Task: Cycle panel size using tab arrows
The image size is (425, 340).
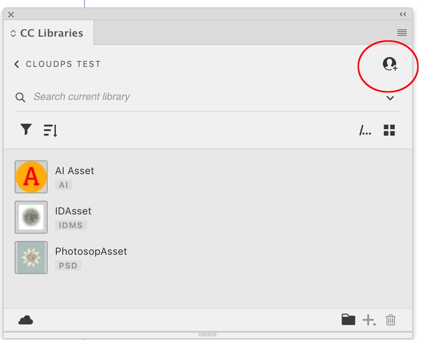Action: [x=13, y=33]
